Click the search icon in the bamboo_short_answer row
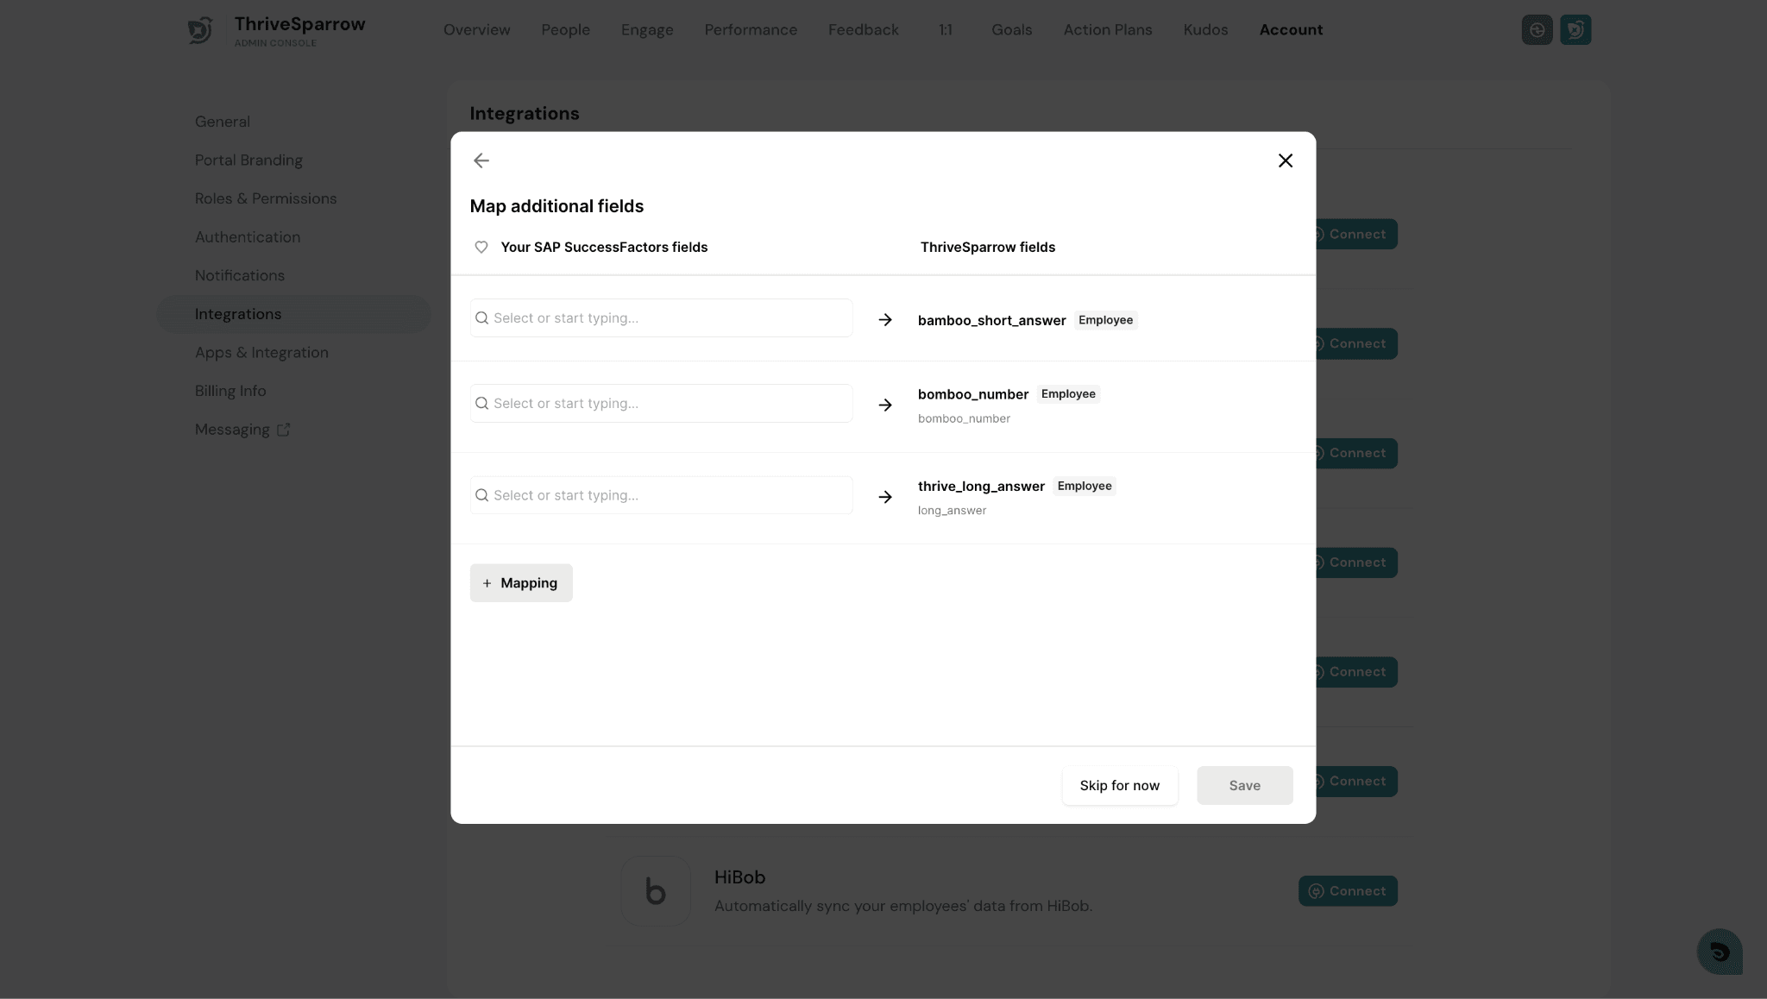The width and height of the screenshot is (1767, 999). (482, 318)
